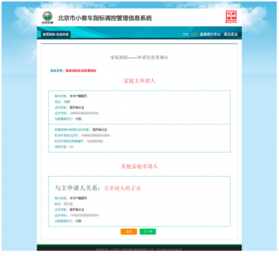Click the 指标类型 label

coord(57,71)
